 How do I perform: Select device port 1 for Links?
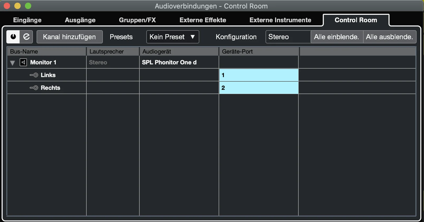tap(259, 75)
